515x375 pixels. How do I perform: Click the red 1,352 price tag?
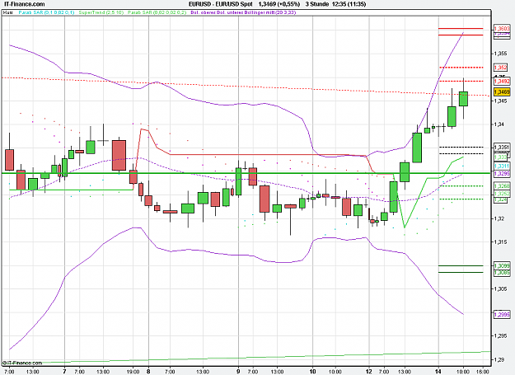[x=501, y=68]
